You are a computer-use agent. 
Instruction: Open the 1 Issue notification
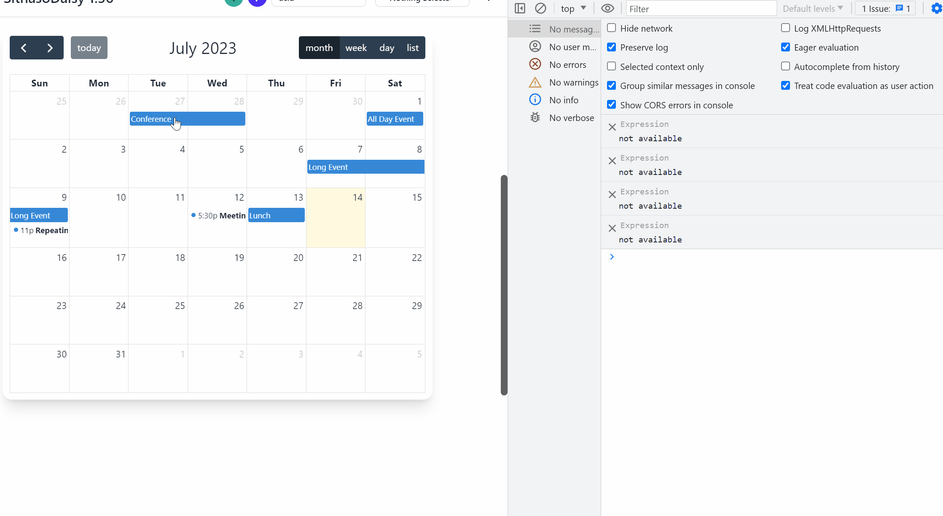(884, 8)
